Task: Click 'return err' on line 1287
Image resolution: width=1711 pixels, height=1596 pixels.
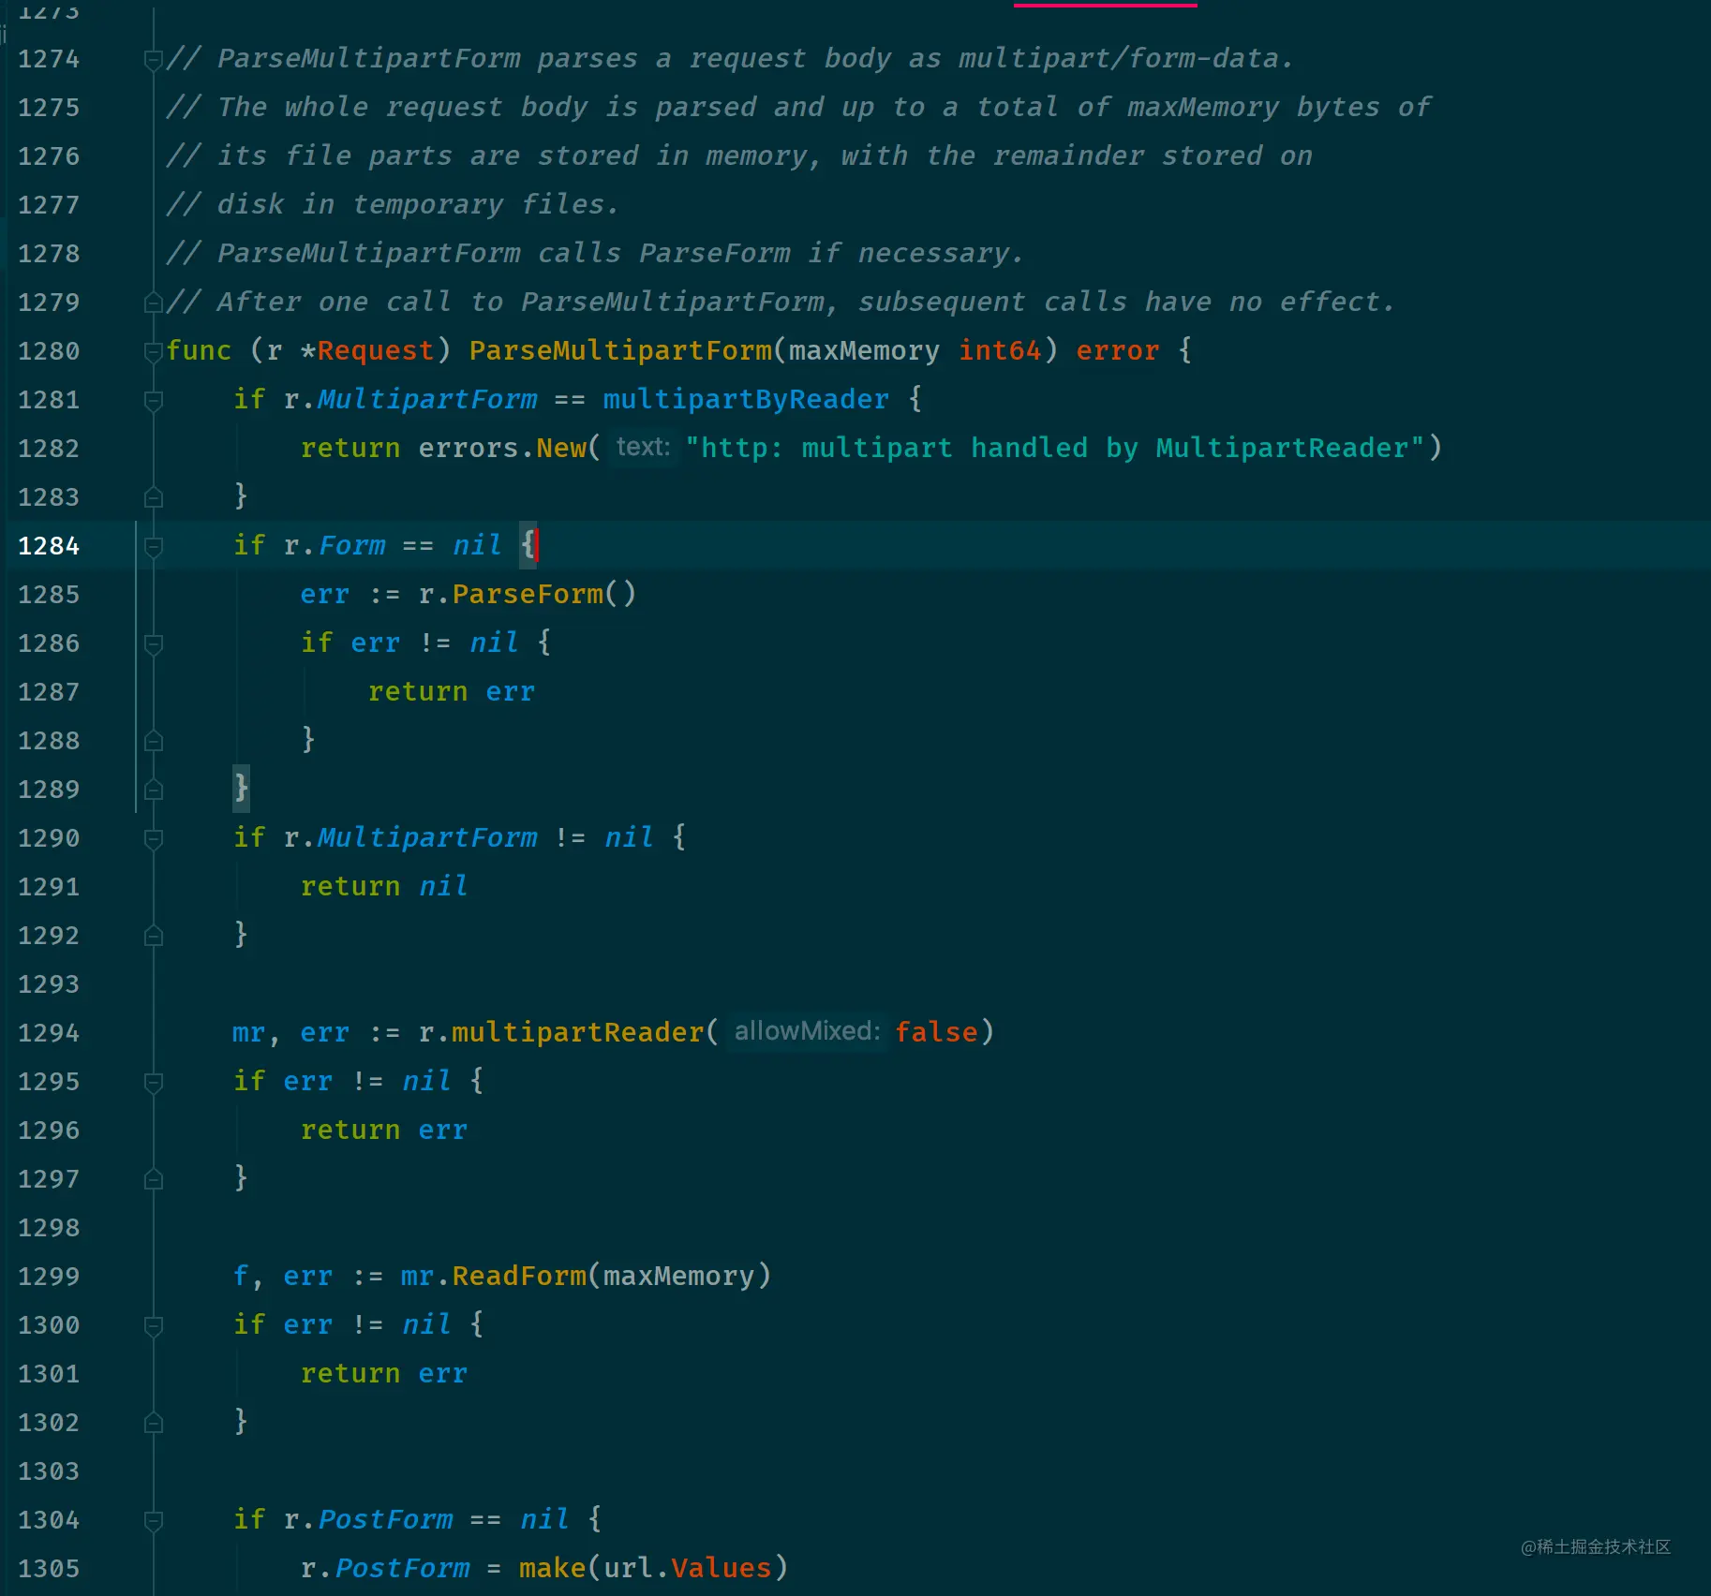Action: tap(452, 691)
